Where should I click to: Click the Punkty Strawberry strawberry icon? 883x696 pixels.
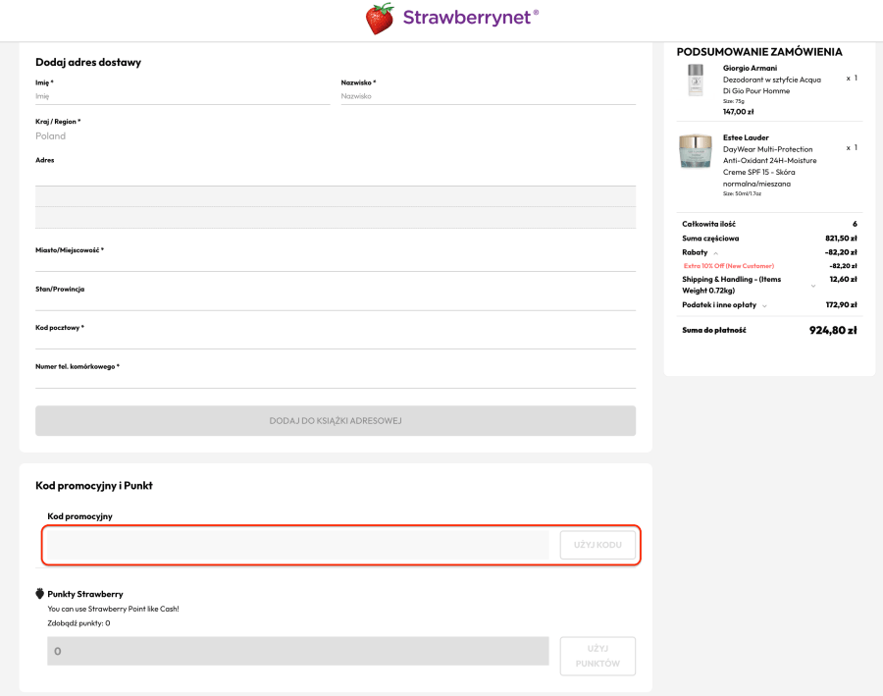40,594
